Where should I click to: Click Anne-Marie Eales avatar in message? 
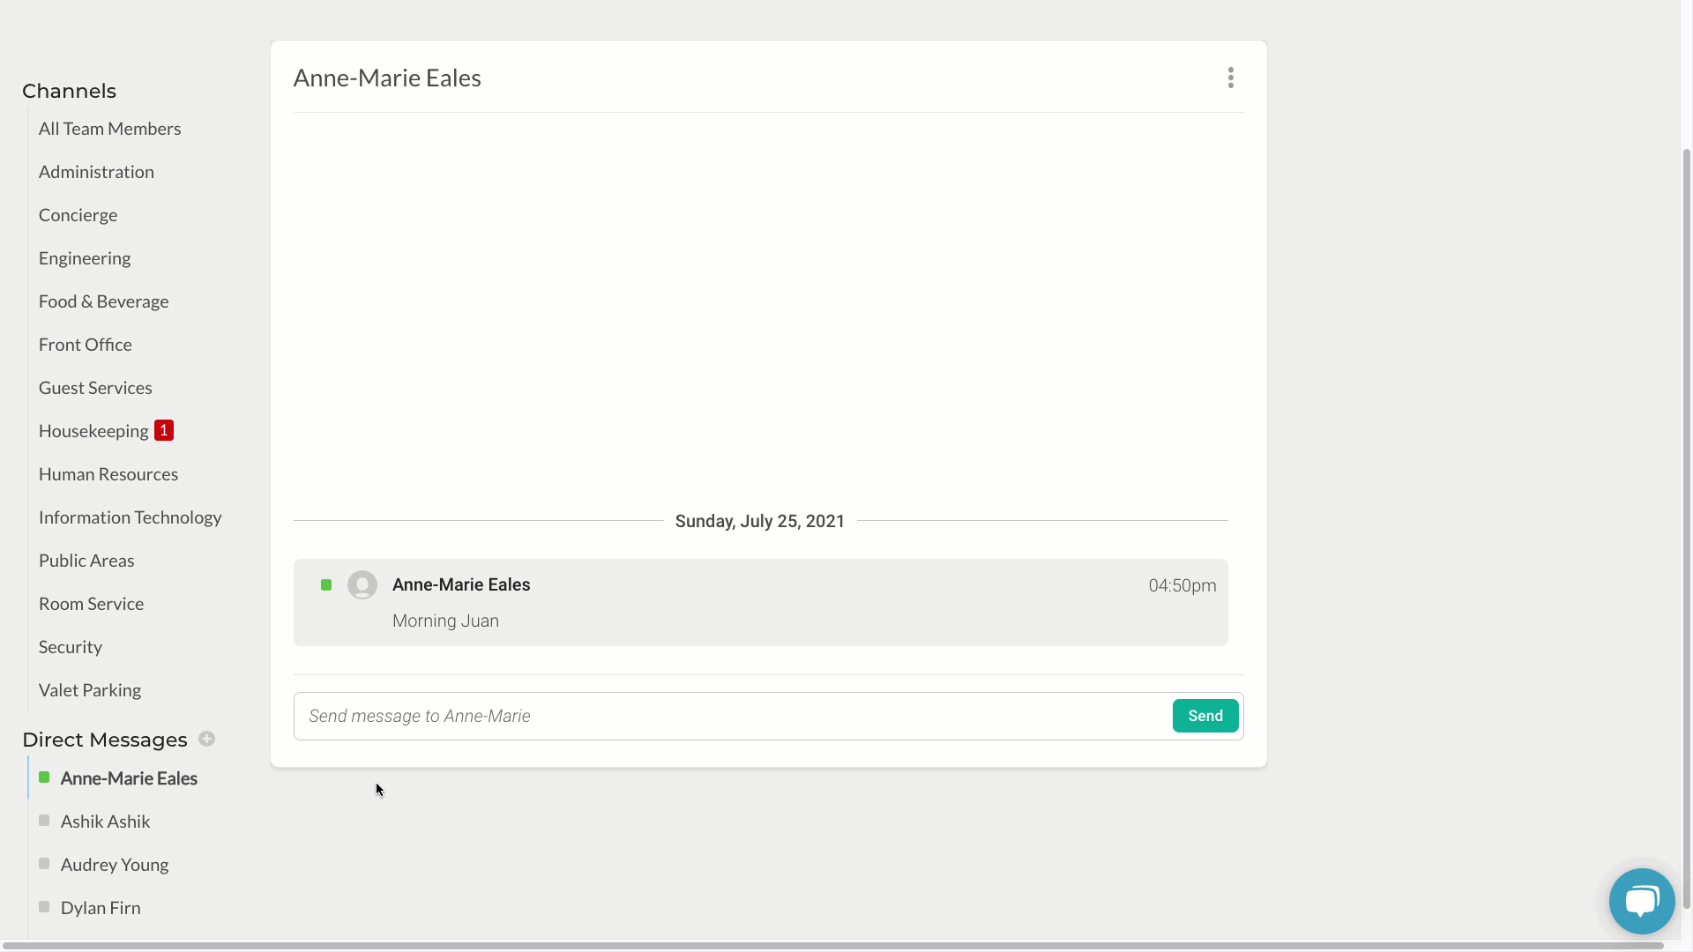click(x=362, y=585)
